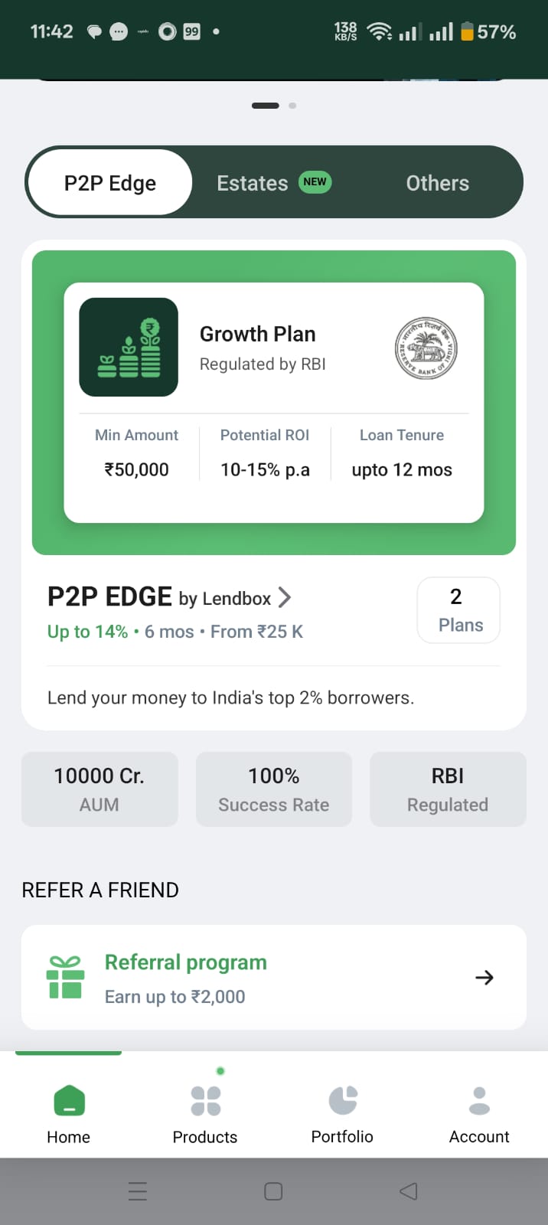
Task: Open the Products grid icon
Action: tap(205, 1101)
